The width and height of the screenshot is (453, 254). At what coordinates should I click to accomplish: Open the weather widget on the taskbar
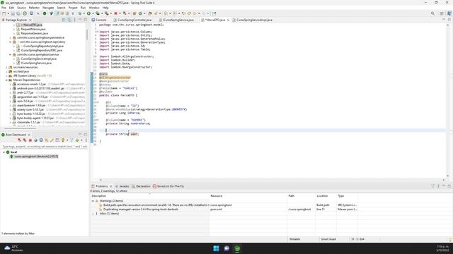13,248
